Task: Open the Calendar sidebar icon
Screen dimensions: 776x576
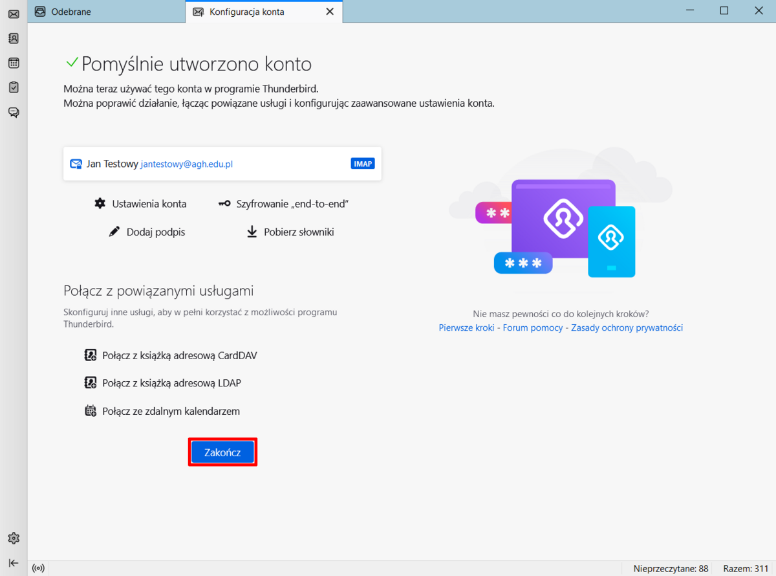Action: click(x=14, y=63)
